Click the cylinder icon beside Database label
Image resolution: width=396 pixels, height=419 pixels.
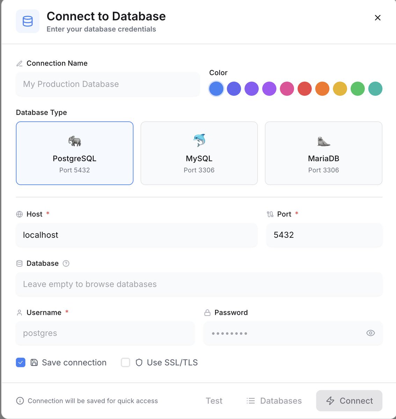(x=20, y=264)
